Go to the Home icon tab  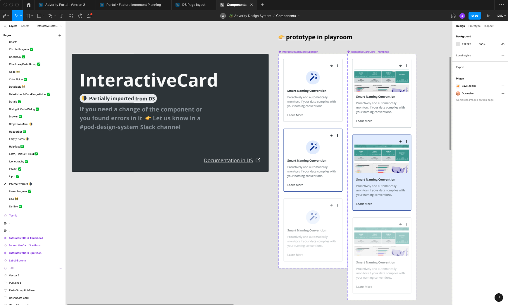tap(28, 5)
